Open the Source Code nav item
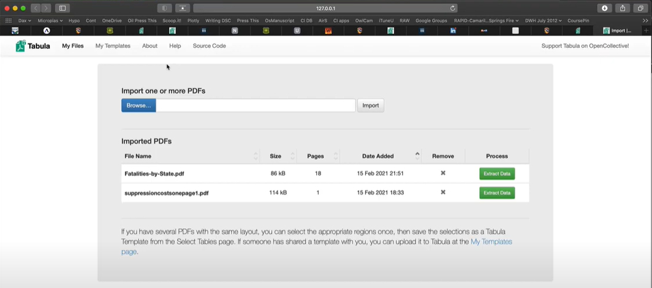 click(x=209, y=46)
